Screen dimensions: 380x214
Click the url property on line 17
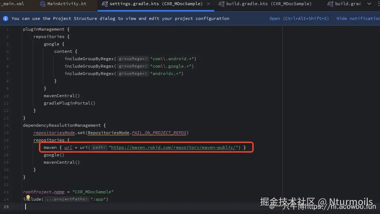(x=68, y=147)
